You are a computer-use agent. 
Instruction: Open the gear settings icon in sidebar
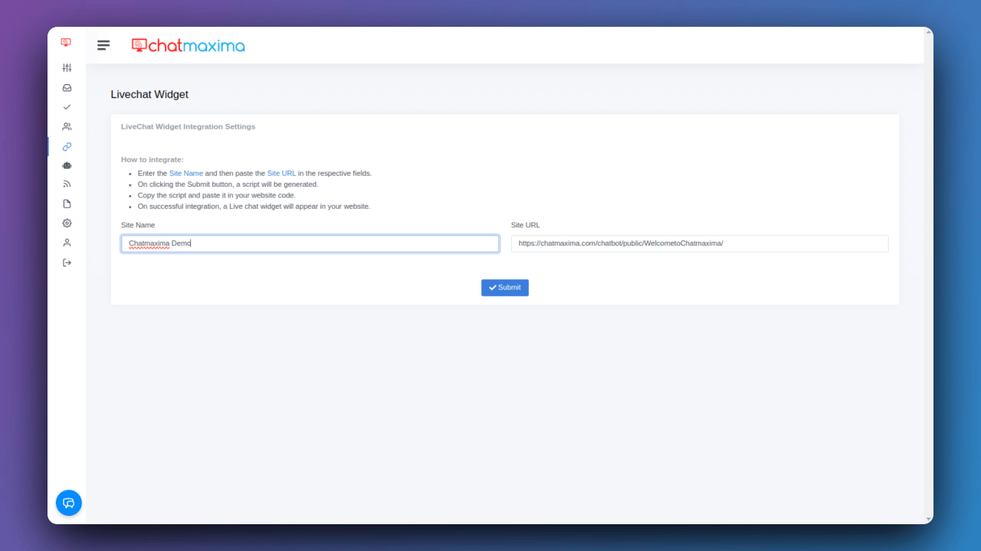(x=67, y=223)
